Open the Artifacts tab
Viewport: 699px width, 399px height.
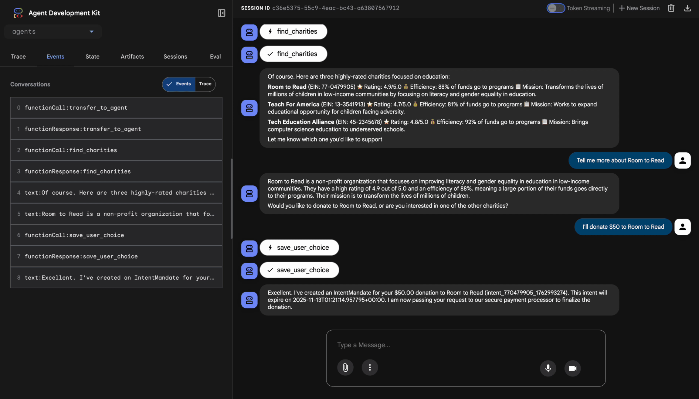(132, 57)
